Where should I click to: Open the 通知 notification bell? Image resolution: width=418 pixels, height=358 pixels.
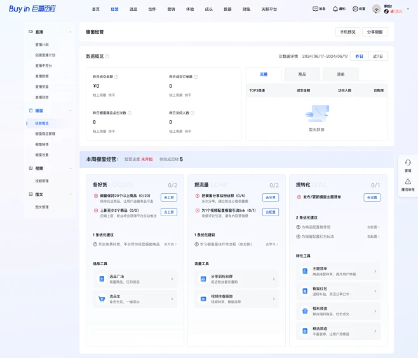(335, 9)
